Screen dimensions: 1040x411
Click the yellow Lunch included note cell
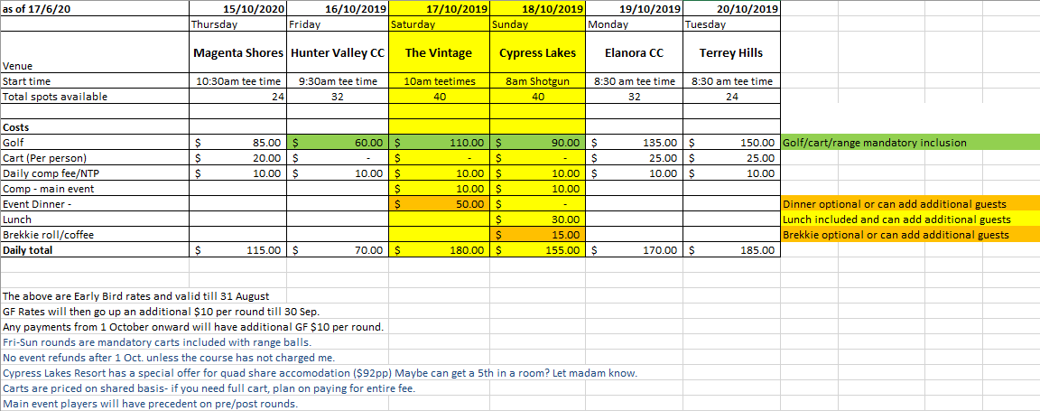click(896, 220)
